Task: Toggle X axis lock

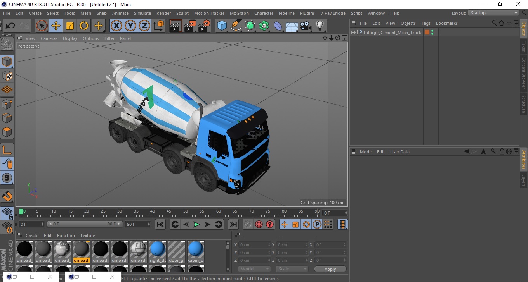Action: pos(116,26)
